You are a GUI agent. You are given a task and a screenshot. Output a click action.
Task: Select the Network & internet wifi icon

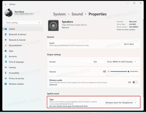(x=6, y=40)
